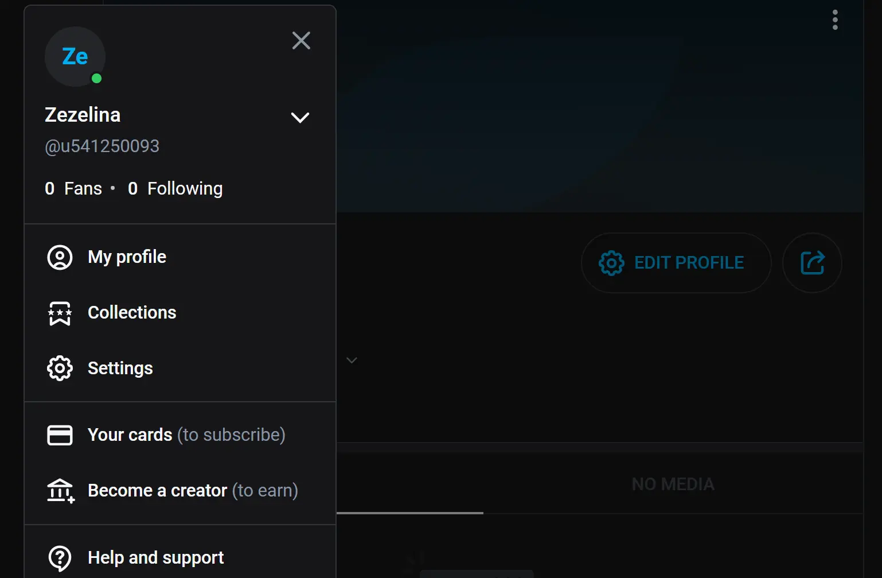View the 0 Following list

(175, 189)
